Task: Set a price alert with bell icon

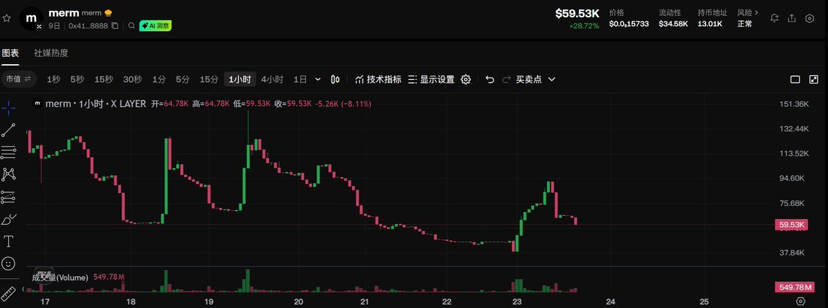Action: pos(775,19)
